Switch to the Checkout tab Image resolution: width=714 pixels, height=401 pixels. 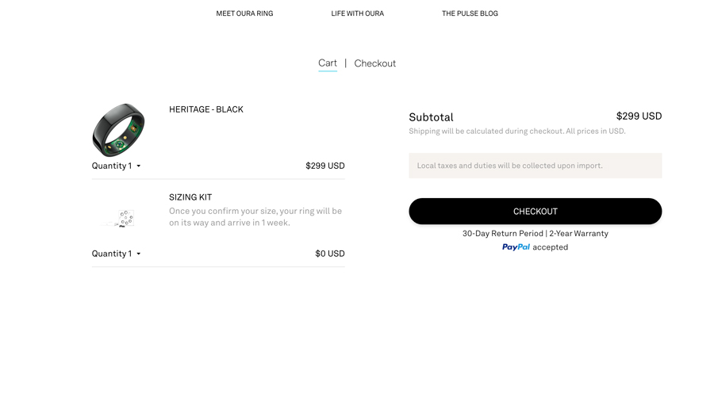[x=374, y=63]
